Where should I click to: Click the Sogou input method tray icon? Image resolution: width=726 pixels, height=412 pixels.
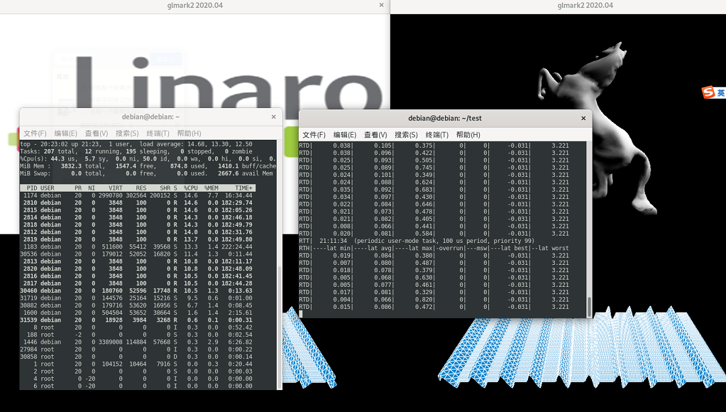point(707,92)
